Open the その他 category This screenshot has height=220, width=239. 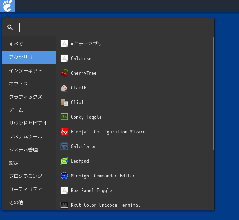click(29, 202)
